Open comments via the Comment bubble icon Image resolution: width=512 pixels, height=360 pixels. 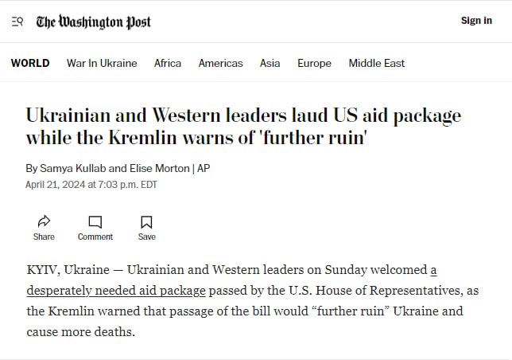pos(95,221)
